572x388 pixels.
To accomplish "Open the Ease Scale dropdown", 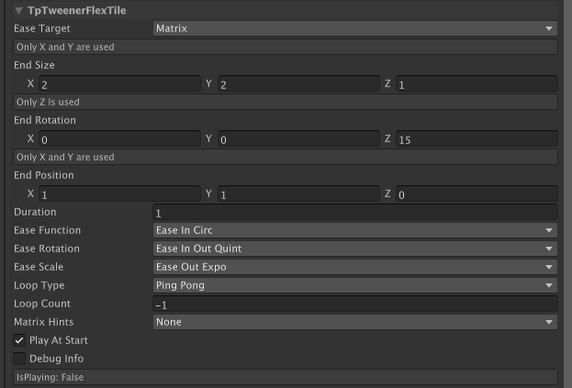I will tap(355, 267).
